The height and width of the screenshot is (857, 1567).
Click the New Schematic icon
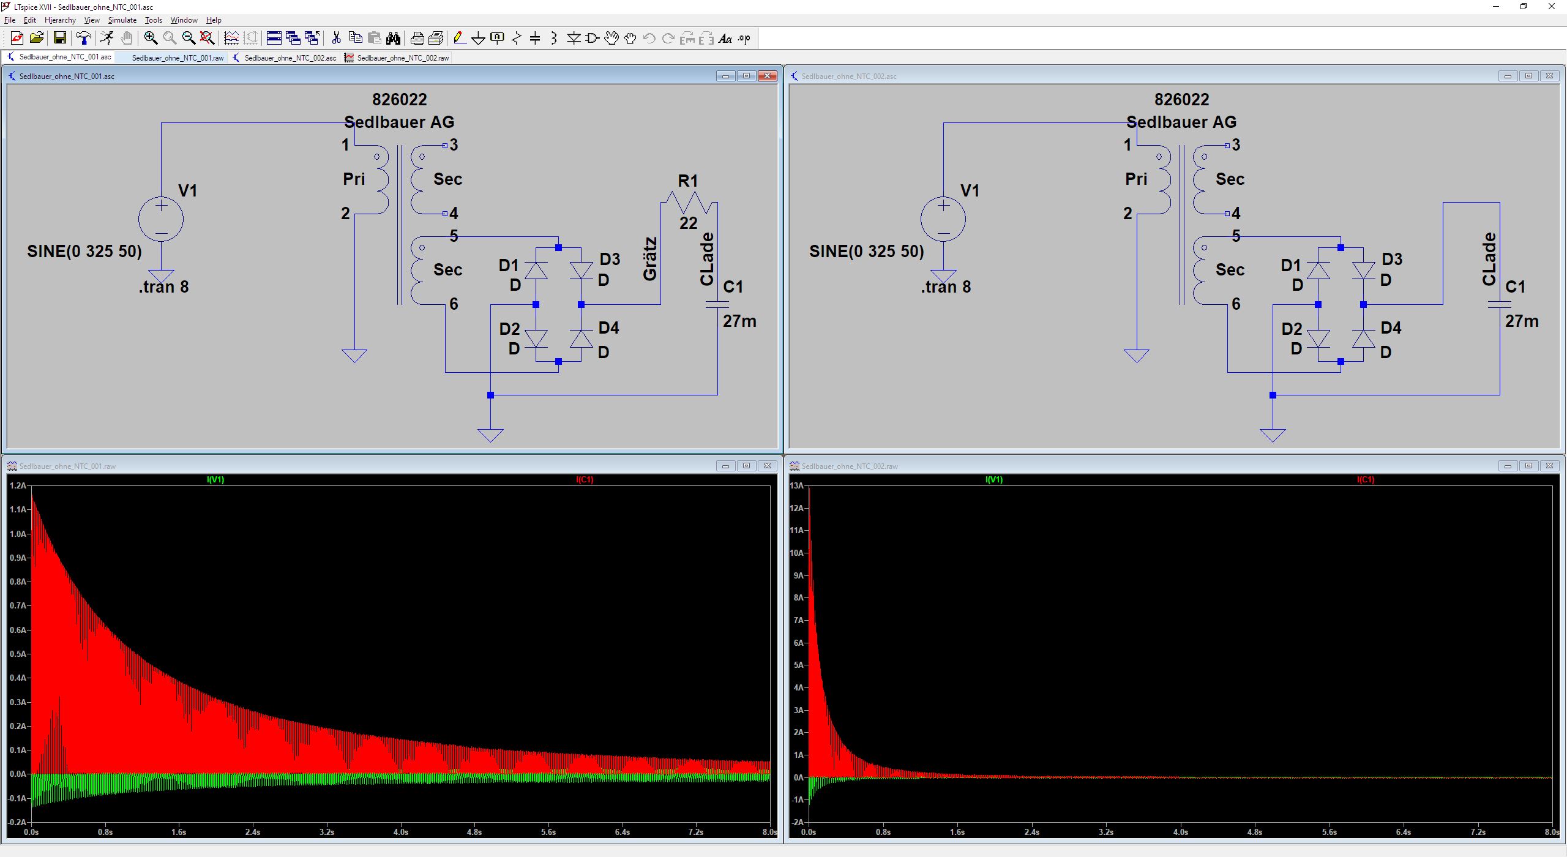point(17,39)
